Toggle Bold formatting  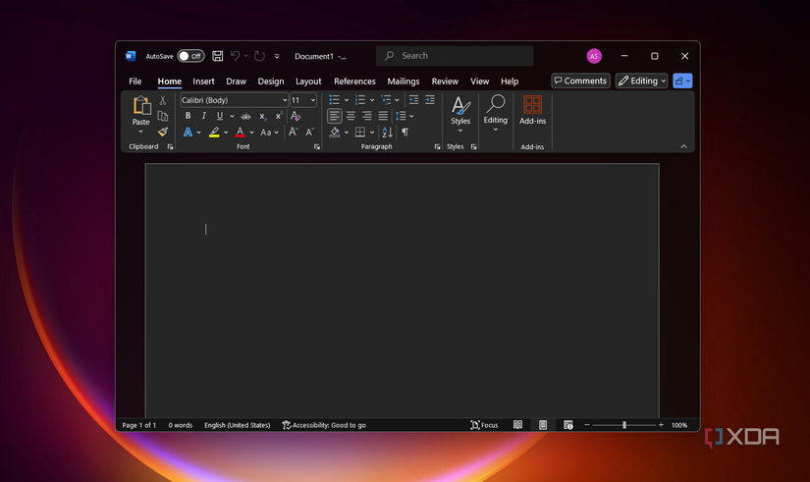(188, 116)
